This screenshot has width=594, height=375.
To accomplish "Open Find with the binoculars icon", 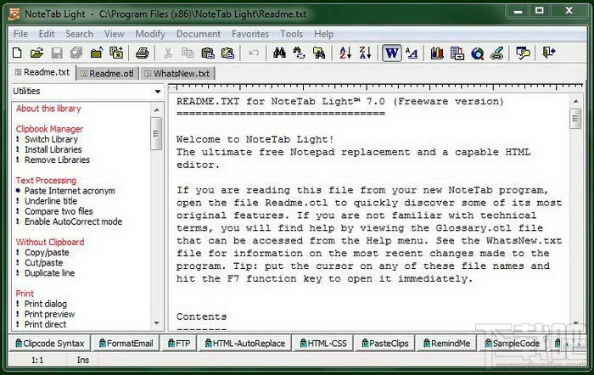I will pyautogui.click(x=279, y=53).
